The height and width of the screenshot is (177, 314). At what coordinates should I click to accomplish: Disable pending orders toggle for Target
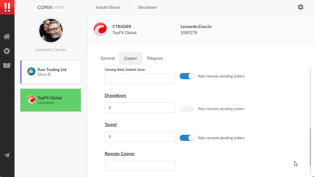tap(187, 138)
